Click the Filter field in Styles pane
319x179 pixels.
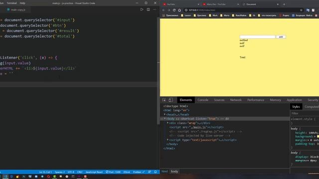pyautogui.click(x=305, y=113)
